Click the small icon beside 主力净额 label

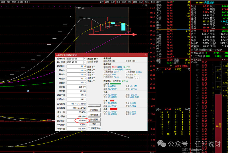203,53
